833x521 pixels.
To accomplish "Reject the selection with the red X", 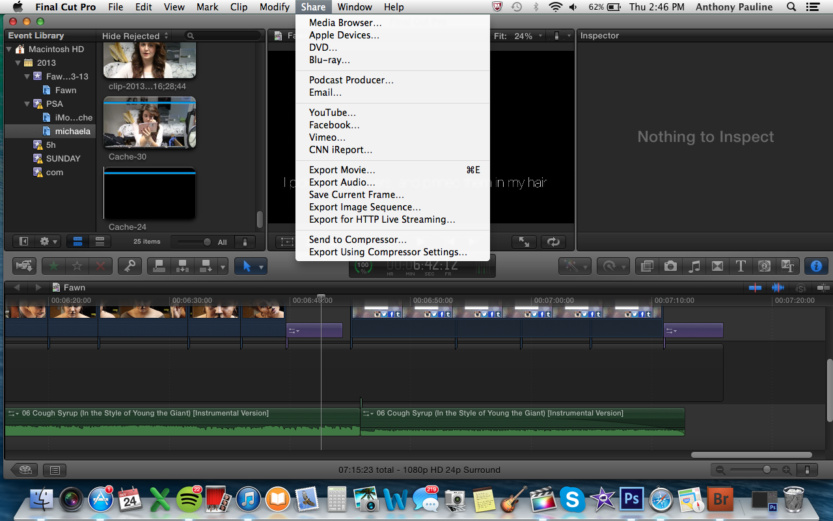I will click(x=101, y=266).
